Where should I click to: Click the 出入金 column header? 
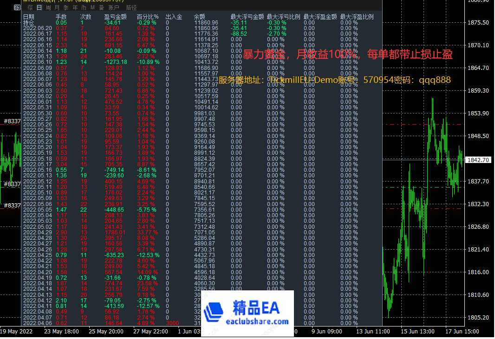click(x=174, y=17)
